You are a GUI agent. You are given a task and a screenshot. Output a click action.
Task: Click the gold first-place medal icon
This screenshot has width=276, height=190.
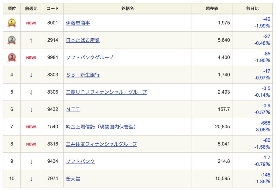click(x=12, y=23)
